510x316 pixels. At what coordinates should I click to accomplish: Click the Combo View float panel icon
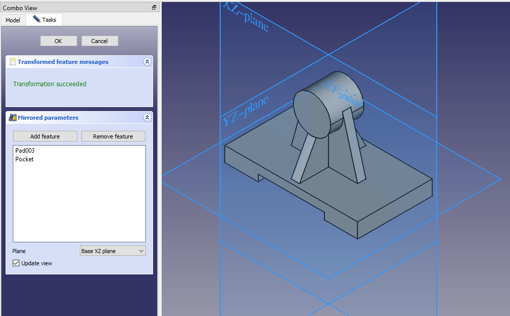click(x=154, y=8)
